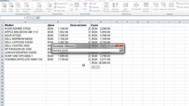Open connection Properties

pos(60,7)
